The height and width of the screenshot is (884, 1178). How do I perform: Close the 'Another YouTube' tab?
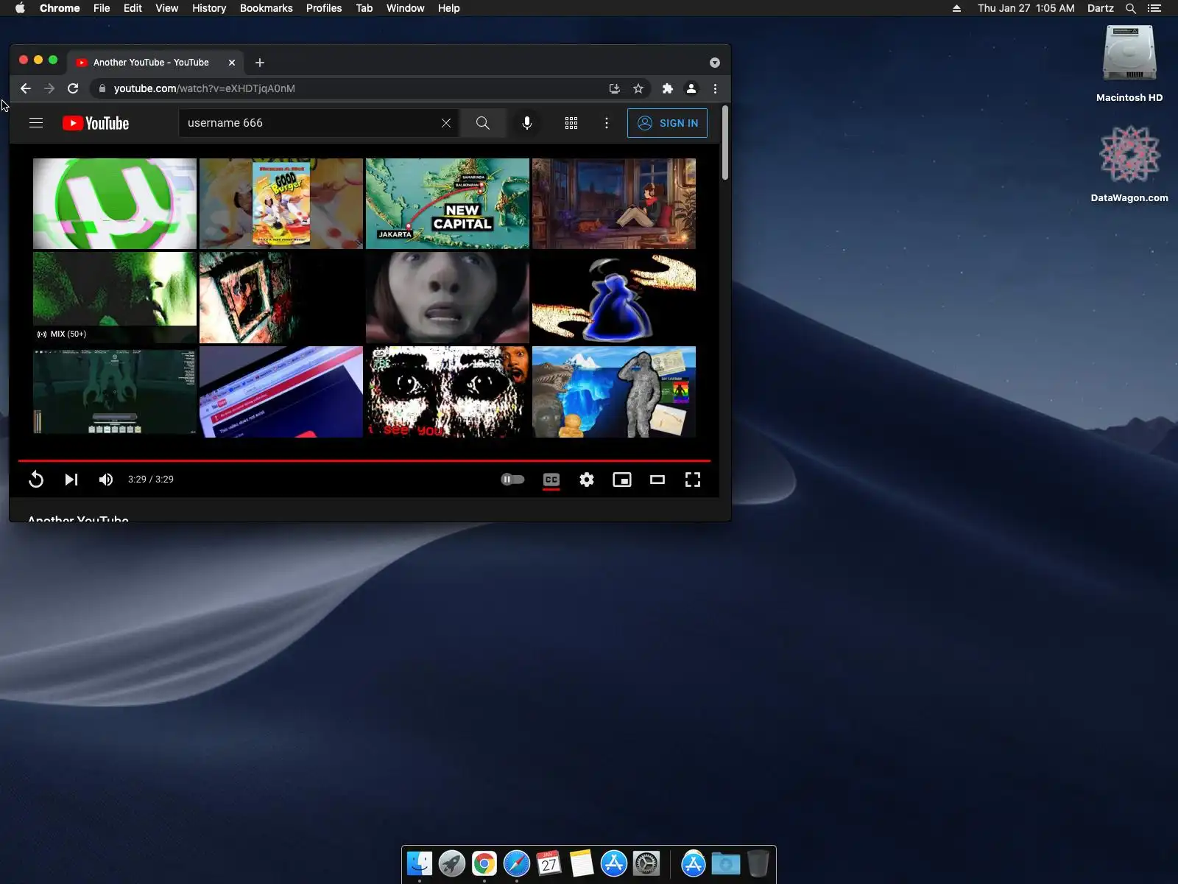tap(232, 63)
